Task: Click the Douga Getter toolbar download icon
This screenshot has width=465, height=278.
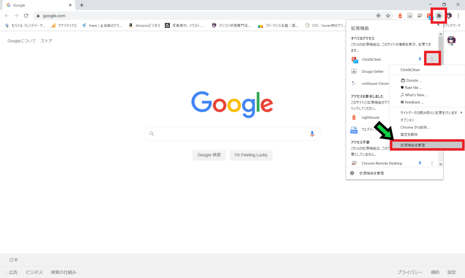Action: (410, 16)
